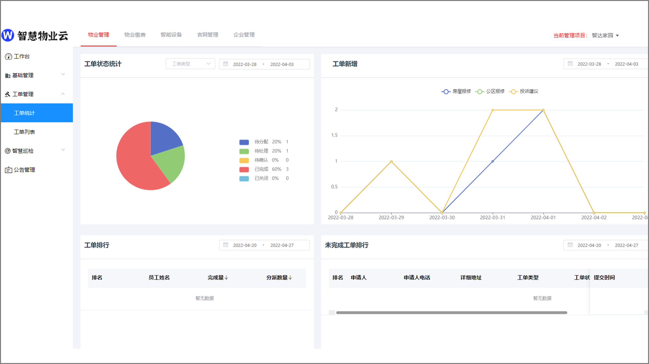
Task: Click the red 已完成 legend color swatch
Action: pos(244,170)
